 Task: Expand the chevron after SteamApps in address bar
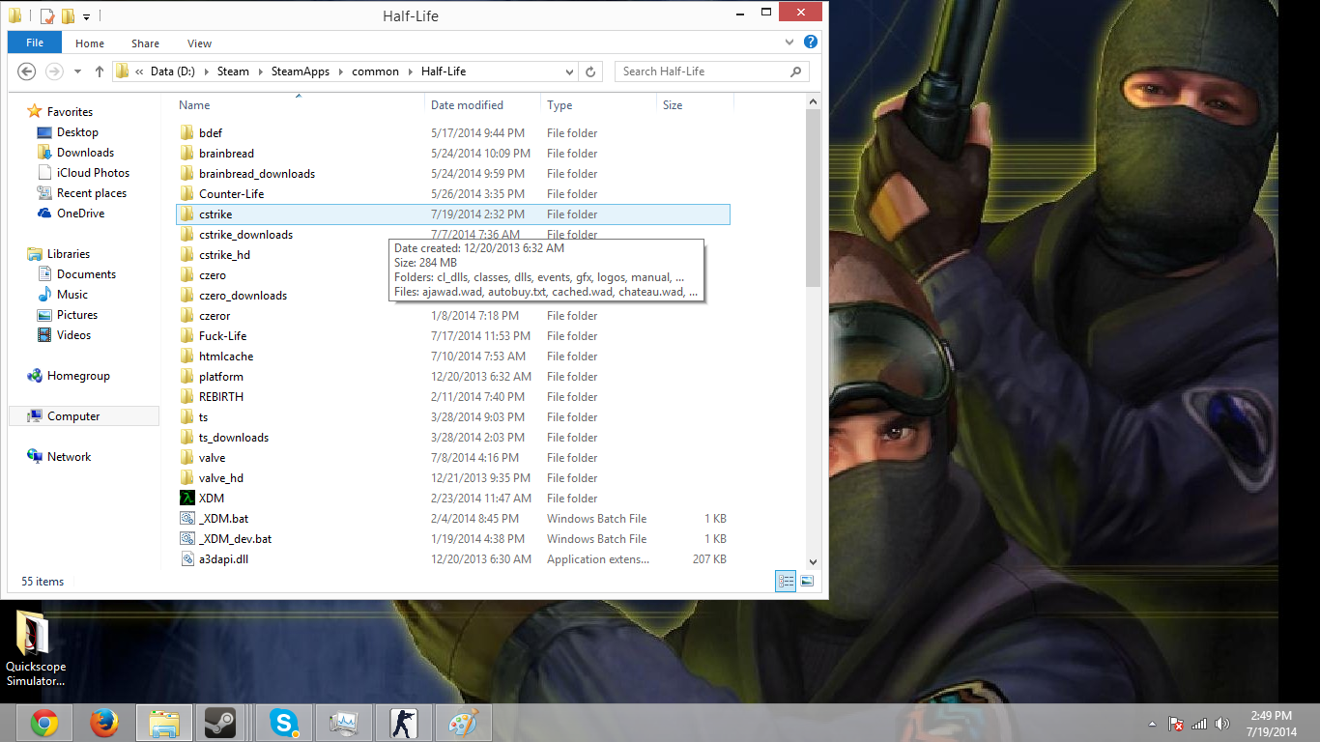click(339, 71)
